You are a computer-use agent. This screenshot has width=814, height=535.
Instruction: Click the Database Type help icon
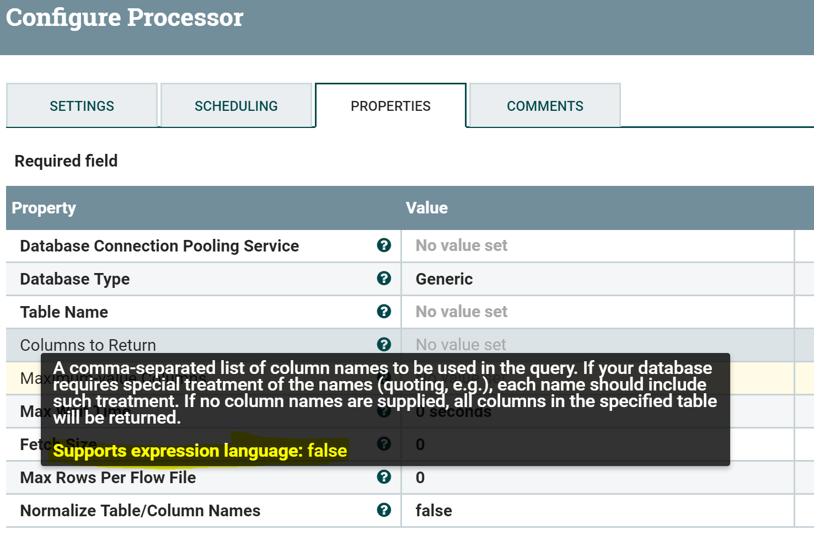[384, 279]
